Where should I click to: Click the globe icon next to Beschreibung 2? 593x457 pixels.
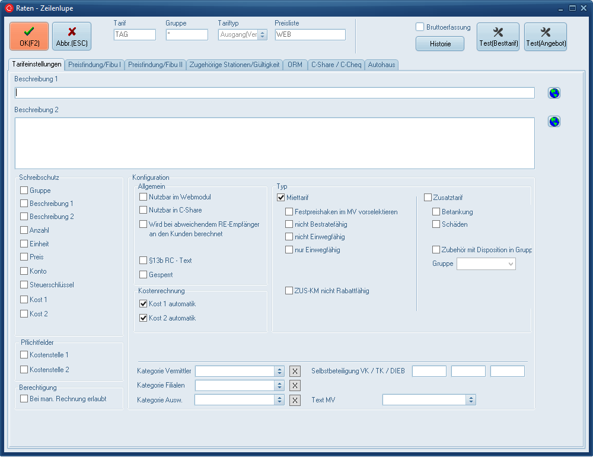[x=554, y=122]
